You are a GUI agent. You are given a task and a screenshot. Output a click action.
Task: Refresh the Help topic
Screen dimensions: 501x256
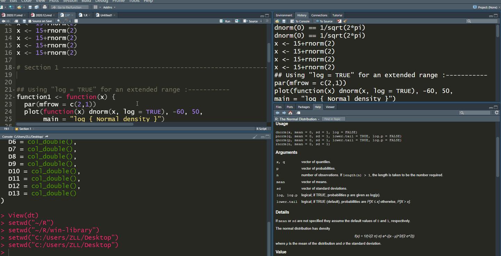coord(496,113)
